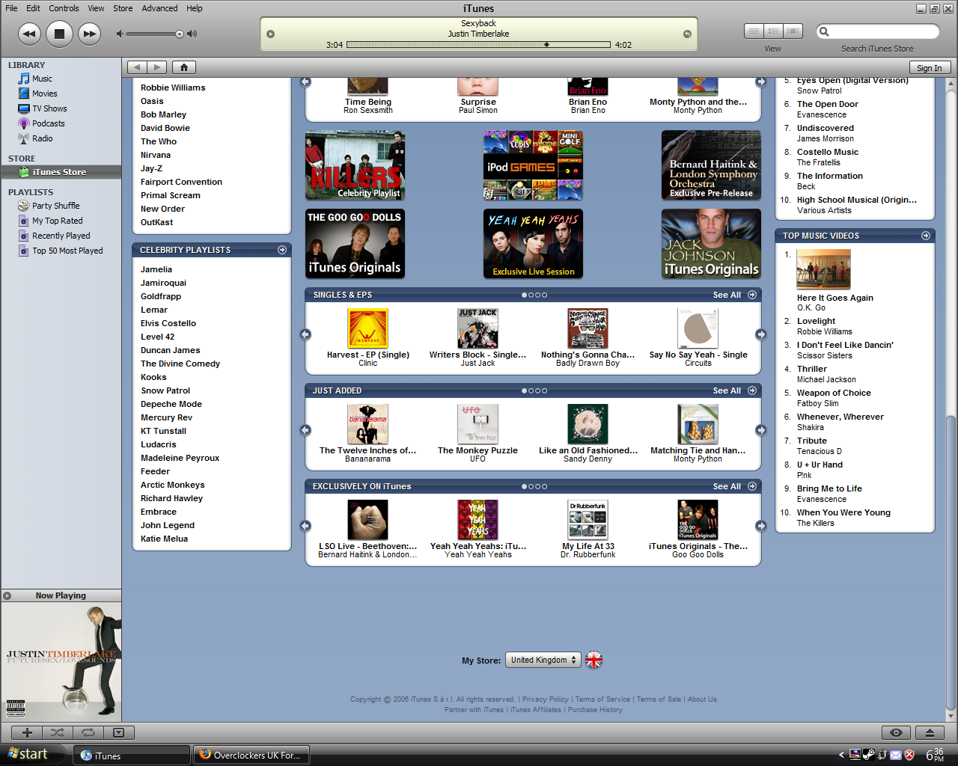This screenshot has height=766, width=958.
Task: Stop playback with the stop button
Action: coord(59,34)
